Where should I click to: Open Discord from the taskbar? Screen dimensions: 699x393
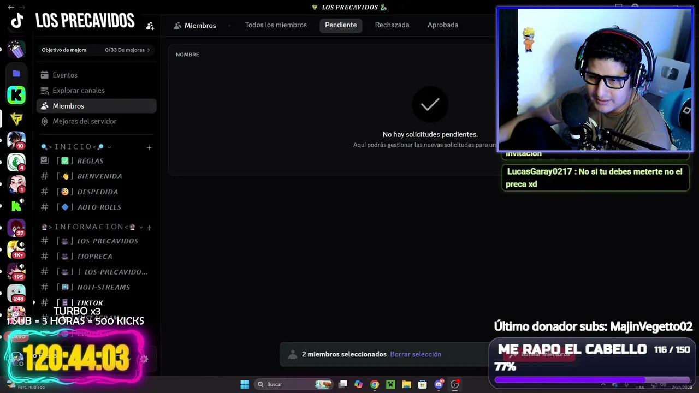(x=439, y=384)
